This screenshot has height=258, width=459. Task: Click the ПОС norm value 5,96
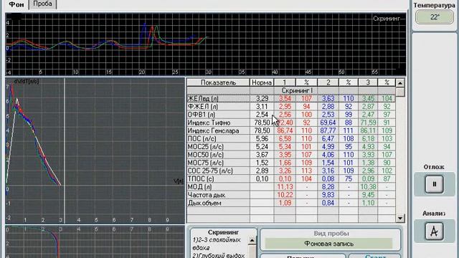point(262,138)
